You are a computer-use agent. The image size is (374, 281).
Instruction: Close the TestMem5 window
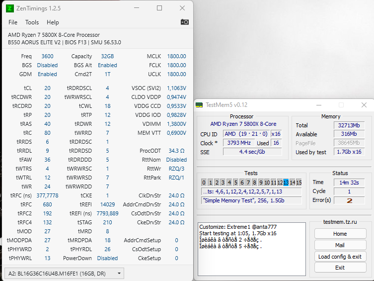(x=364, y=105)
